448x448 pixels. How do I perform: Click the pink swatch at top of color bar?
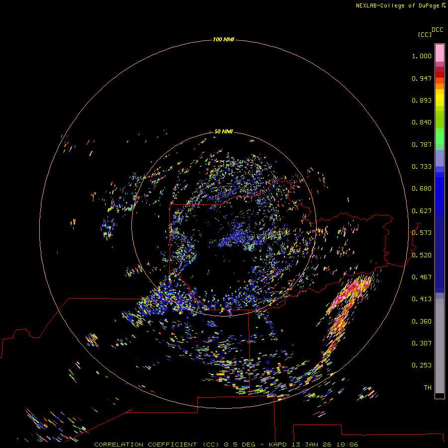tap(440, 53)
